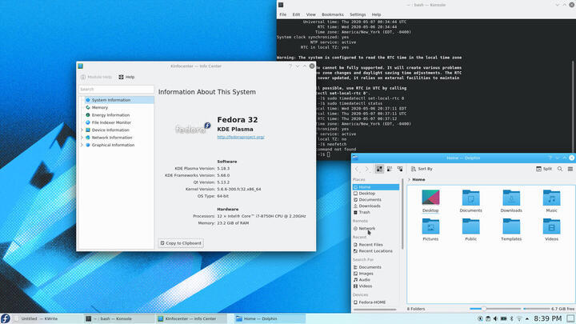Expand the Network Information tree node
The width and height of the screenshot is (576, 324).
[x=82, y=138]
